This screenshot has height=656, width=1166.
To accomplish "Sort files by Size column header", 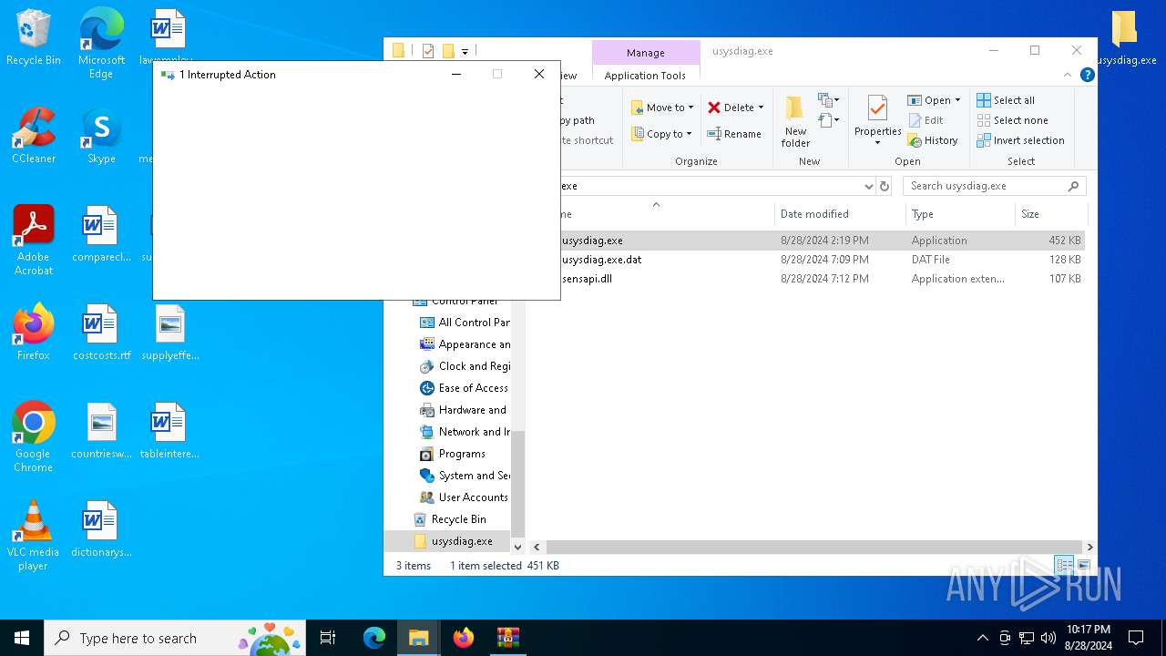I will click(1050, 214).
